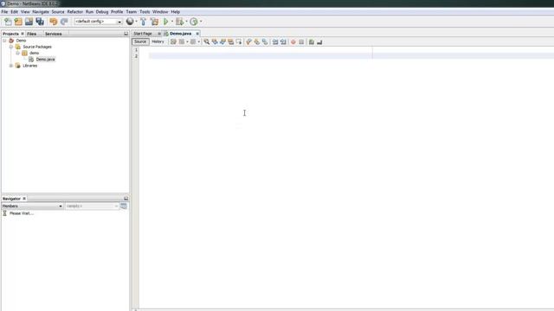Click the Find Selection magnifier icon
Viewport: 554px width, 311px height.
(x=206, y=42)
